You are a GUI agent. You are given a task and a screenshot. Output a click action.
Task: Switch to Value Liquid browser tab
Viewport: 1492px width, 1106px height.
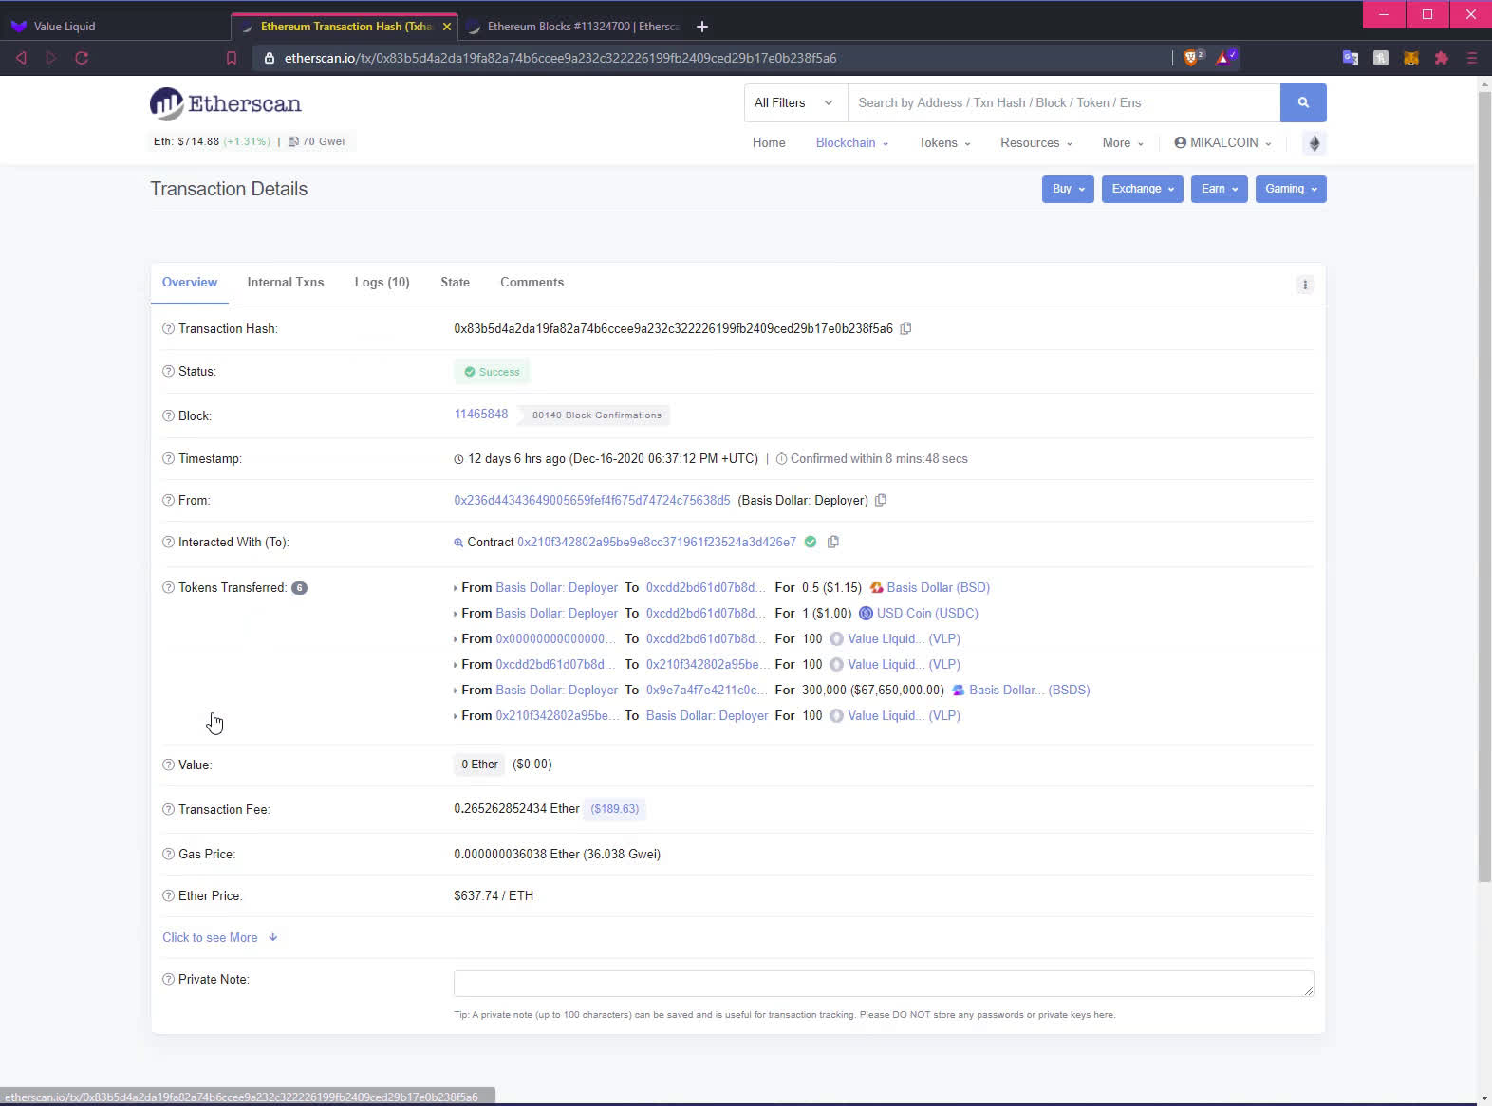[x=114, y=27]
